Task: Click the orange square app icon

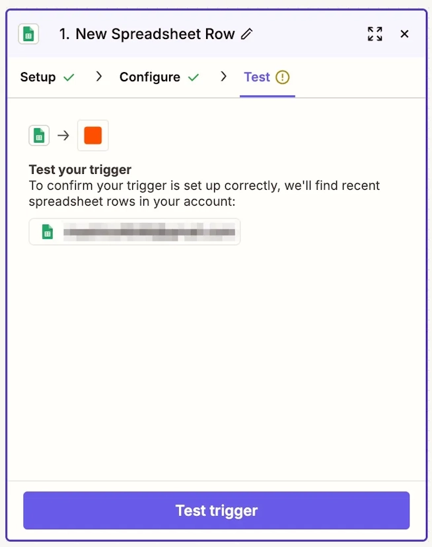Action: (x=93, y=136)
